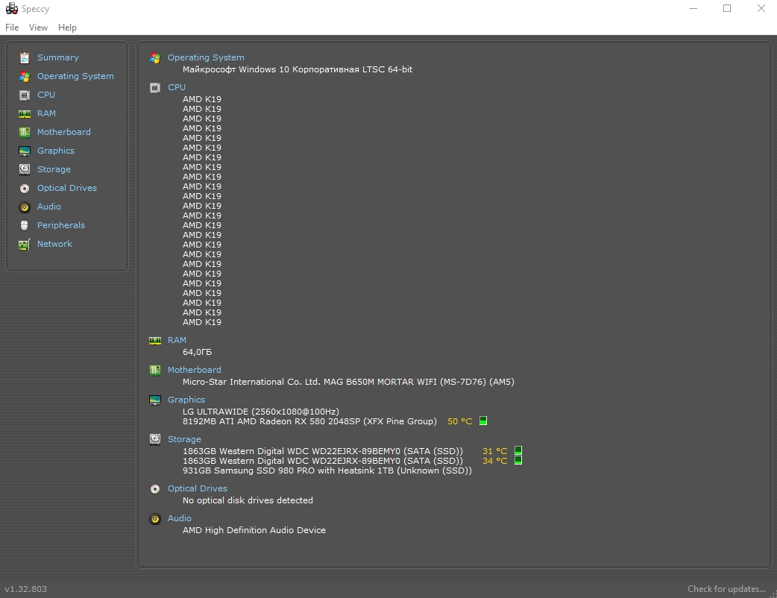The height and width of the screenshot is (598, 777).
Task: Click the Audio speaker icon in sidebar
Action: tap(25, 207)
